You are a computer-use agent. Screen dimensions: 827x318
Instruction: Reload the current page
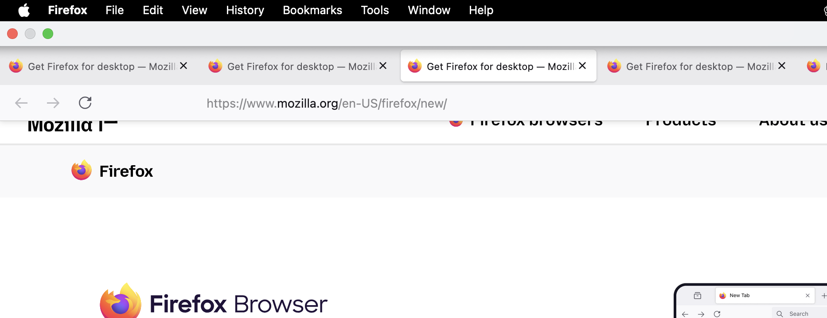click(85, 103)
